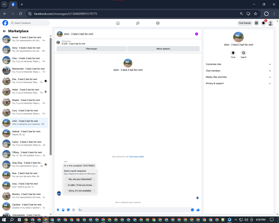Open the Dee conversation
This screenshot has height=223, width=279.
(25, 81)
